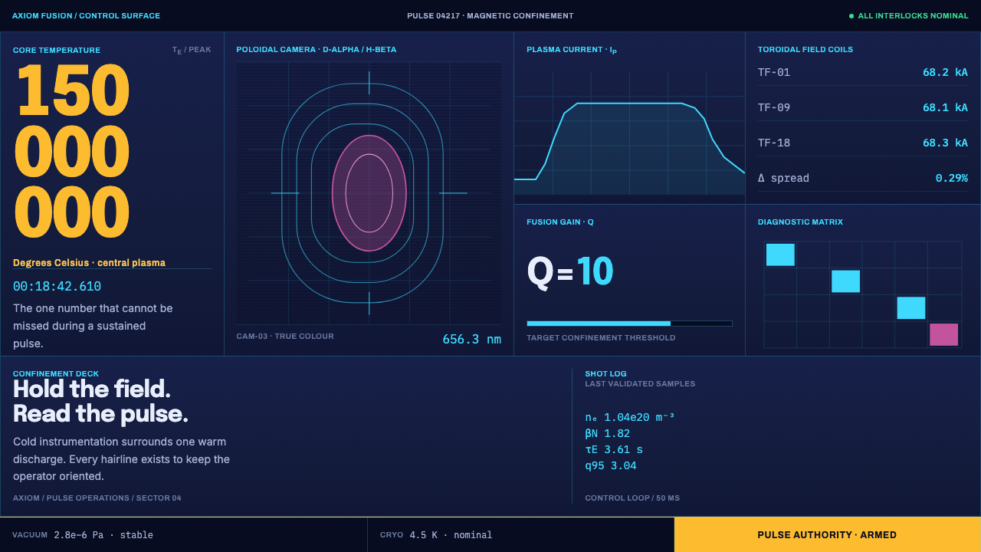
Task: Click the Q=10 fusion gain readout
Action: (570, 271)
